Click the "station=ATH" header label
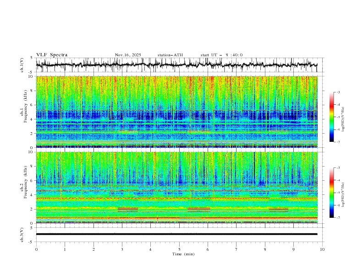The width and height of the screenshot is (363, 280). point(170,55)
